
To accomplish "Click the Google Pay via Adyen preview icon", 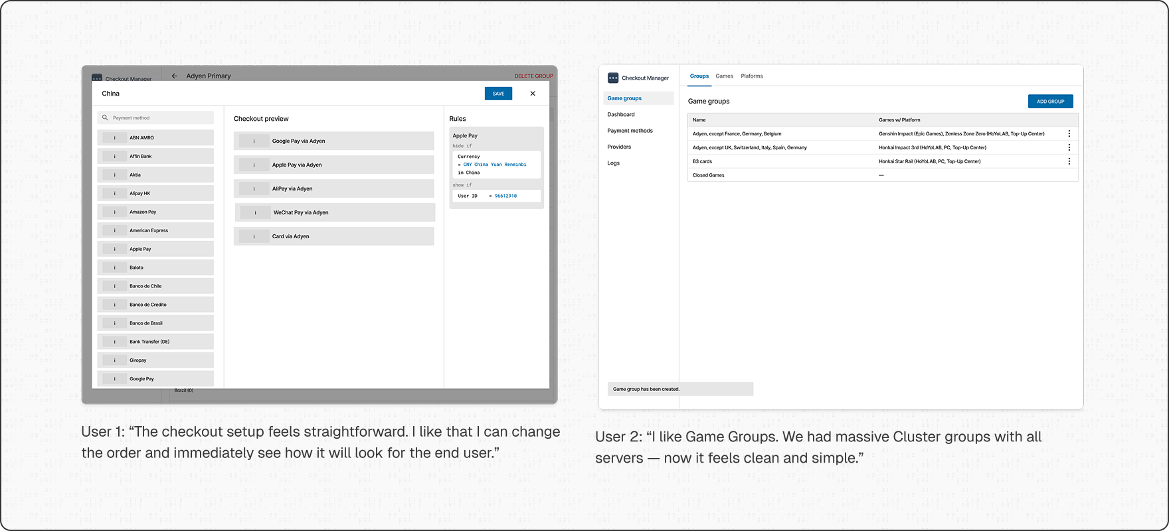I will (x=254, y=141).
